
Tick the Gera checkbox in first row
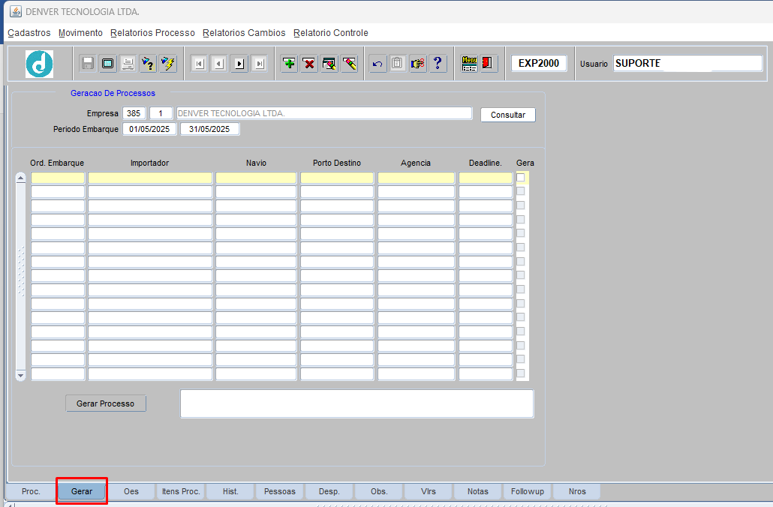[x=520, y=178]
